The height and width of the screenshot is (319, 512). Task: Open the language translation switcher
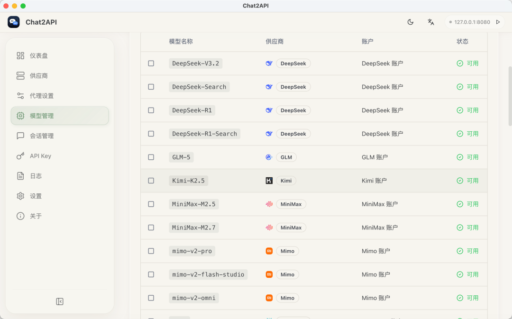[x=430, y=22]
